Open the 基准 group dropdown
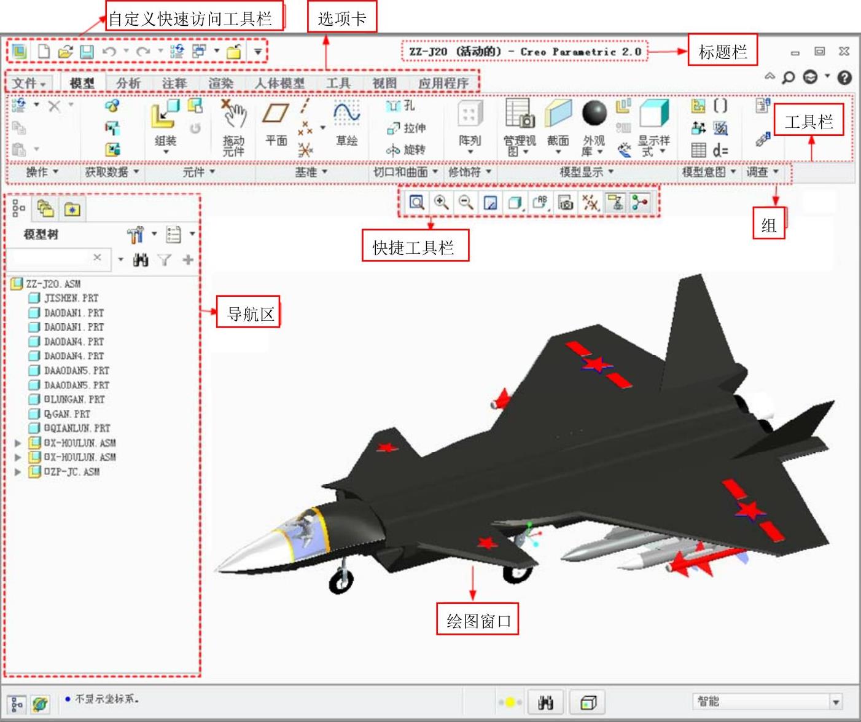The width and height of the screenshot is (861, 722). click(x=311, y=173)
